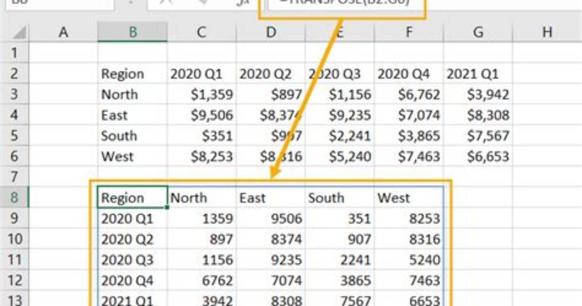Select row 2 header
This screenshot has height=306, width=582.
coord(15,74)
